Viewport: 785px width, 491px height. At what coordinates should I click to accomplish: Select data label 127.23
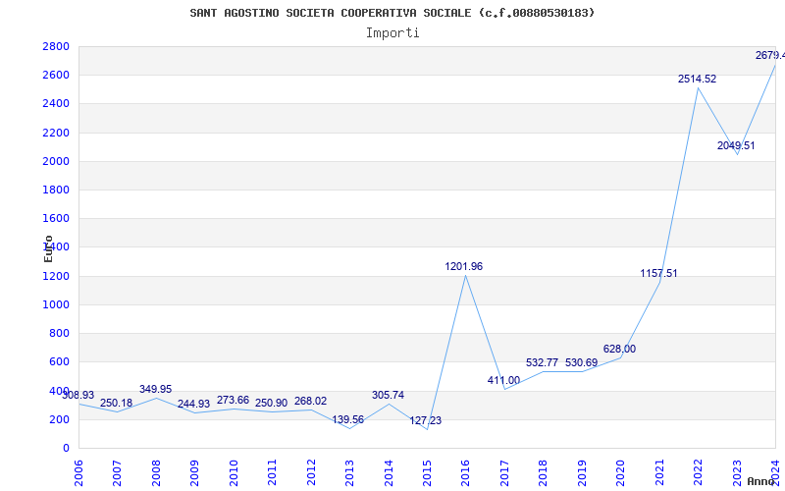(426, 420)
